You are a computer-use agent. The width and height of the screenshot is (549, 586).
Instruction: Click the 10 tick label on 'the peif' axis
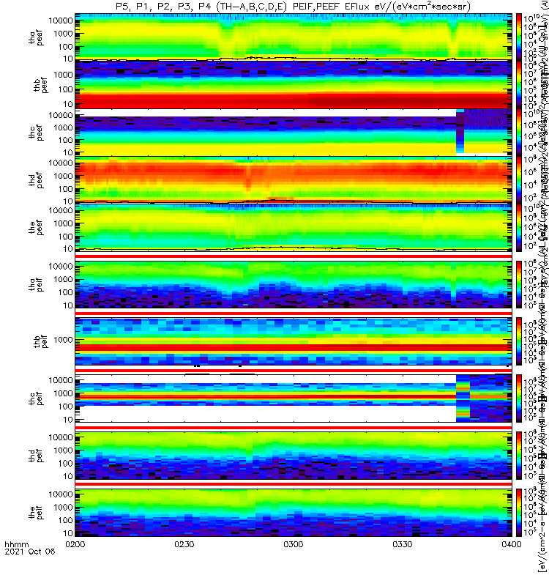(x=67, y=533)
